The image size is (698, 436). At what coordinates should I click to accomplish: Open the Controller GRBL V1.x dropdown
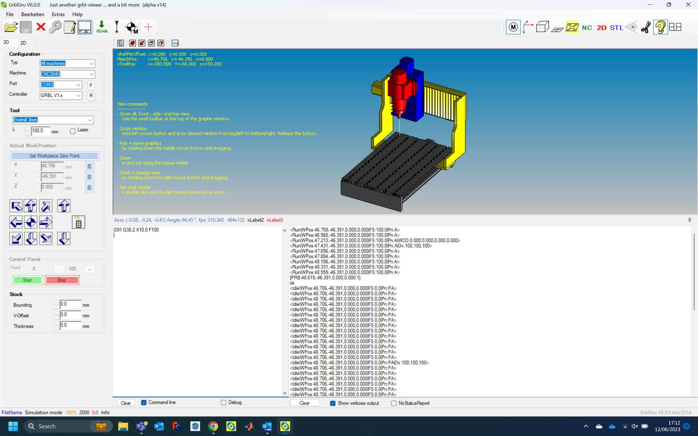tap(78, 96)
